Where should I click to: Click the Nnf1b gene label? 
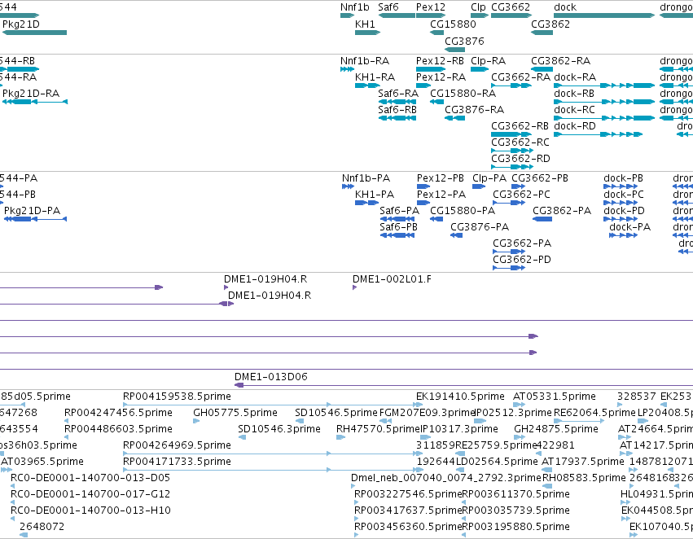pyautogui.click(x=354, y=7)
